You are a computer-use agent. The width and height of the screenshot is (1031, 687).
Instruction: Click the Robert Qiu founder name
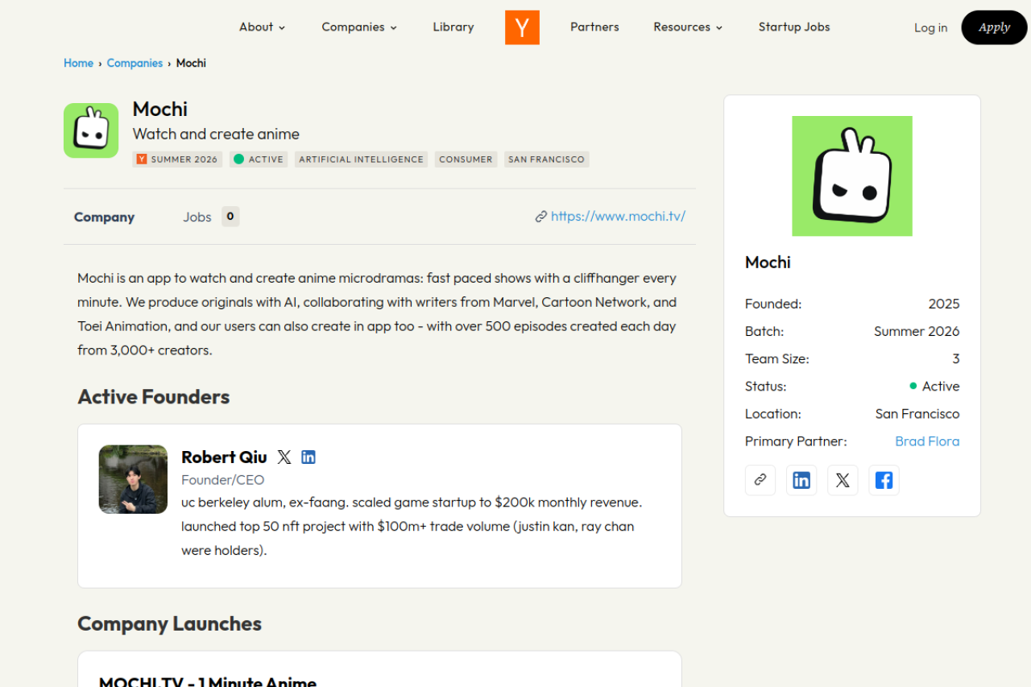tap(224, 457)
